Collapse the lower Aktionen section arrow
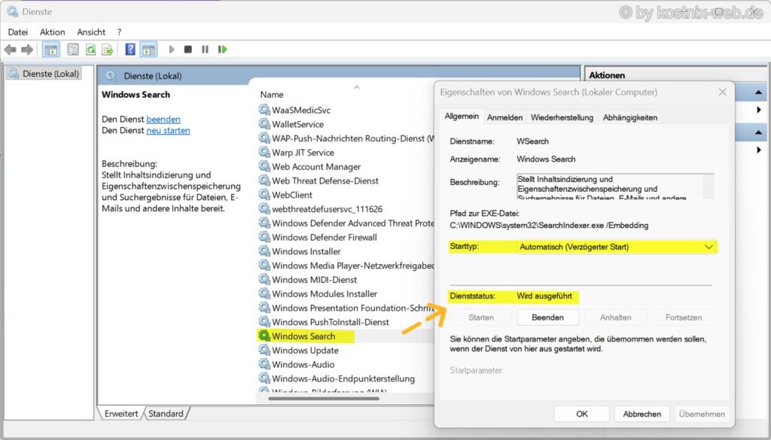 pyautogui.click(x=758, y=132)
